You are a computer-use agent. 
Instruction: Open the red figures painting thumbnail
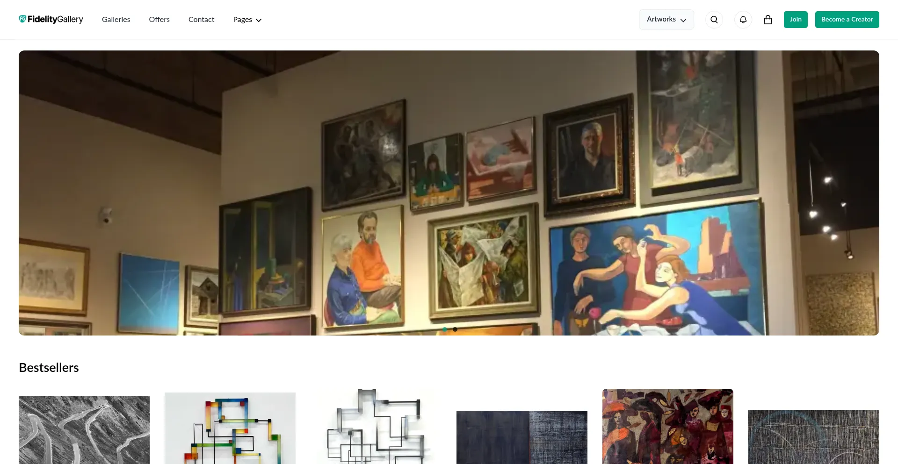point(668,426)
